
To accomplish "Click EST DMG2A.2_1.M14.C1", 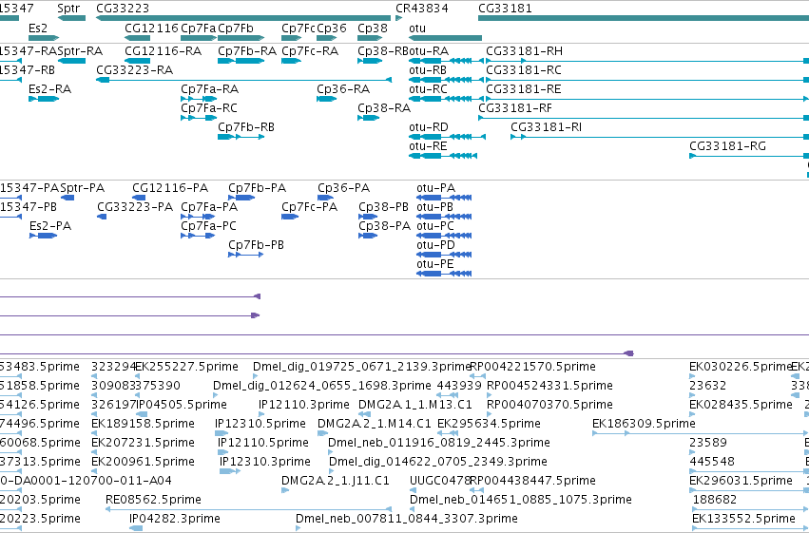I will pyautogui.click(x=374, y=425).
